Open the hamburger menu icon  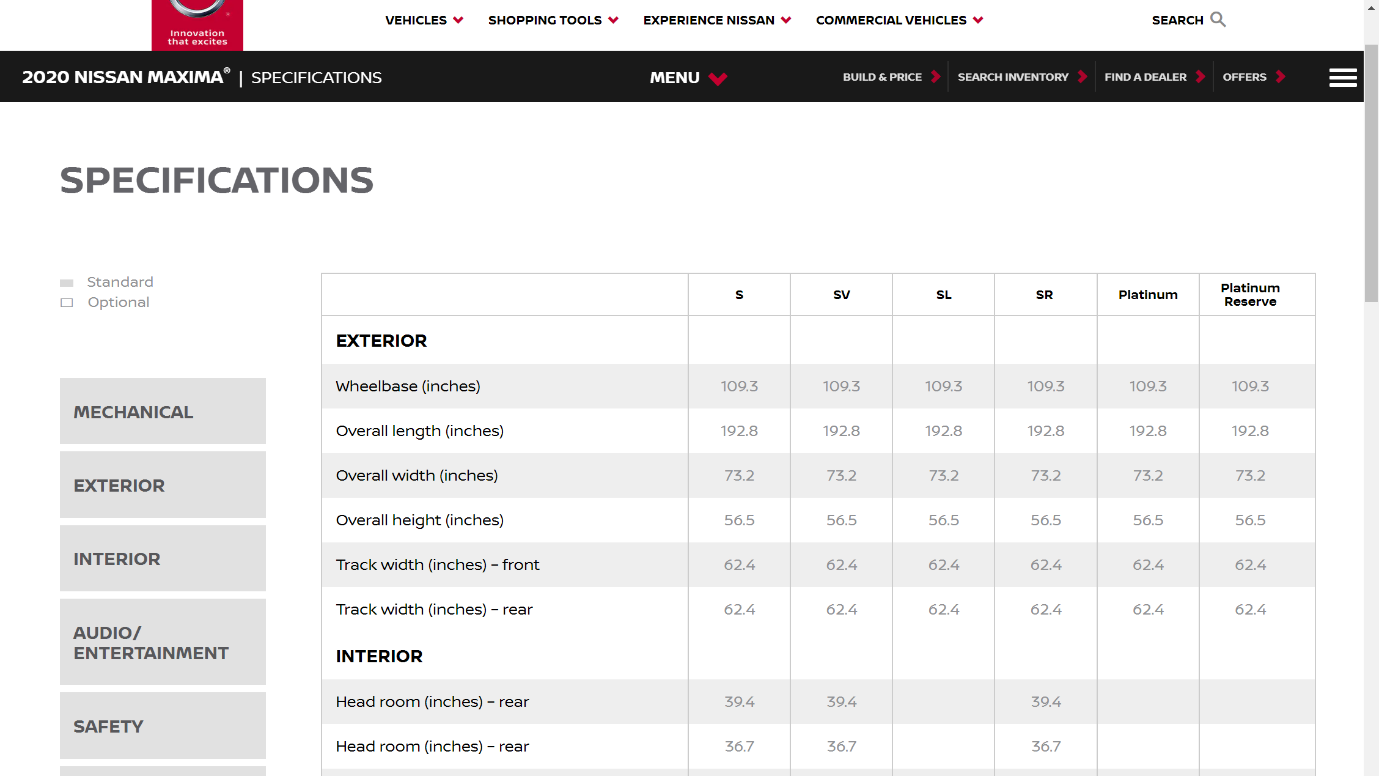(x=1342, y=78)
